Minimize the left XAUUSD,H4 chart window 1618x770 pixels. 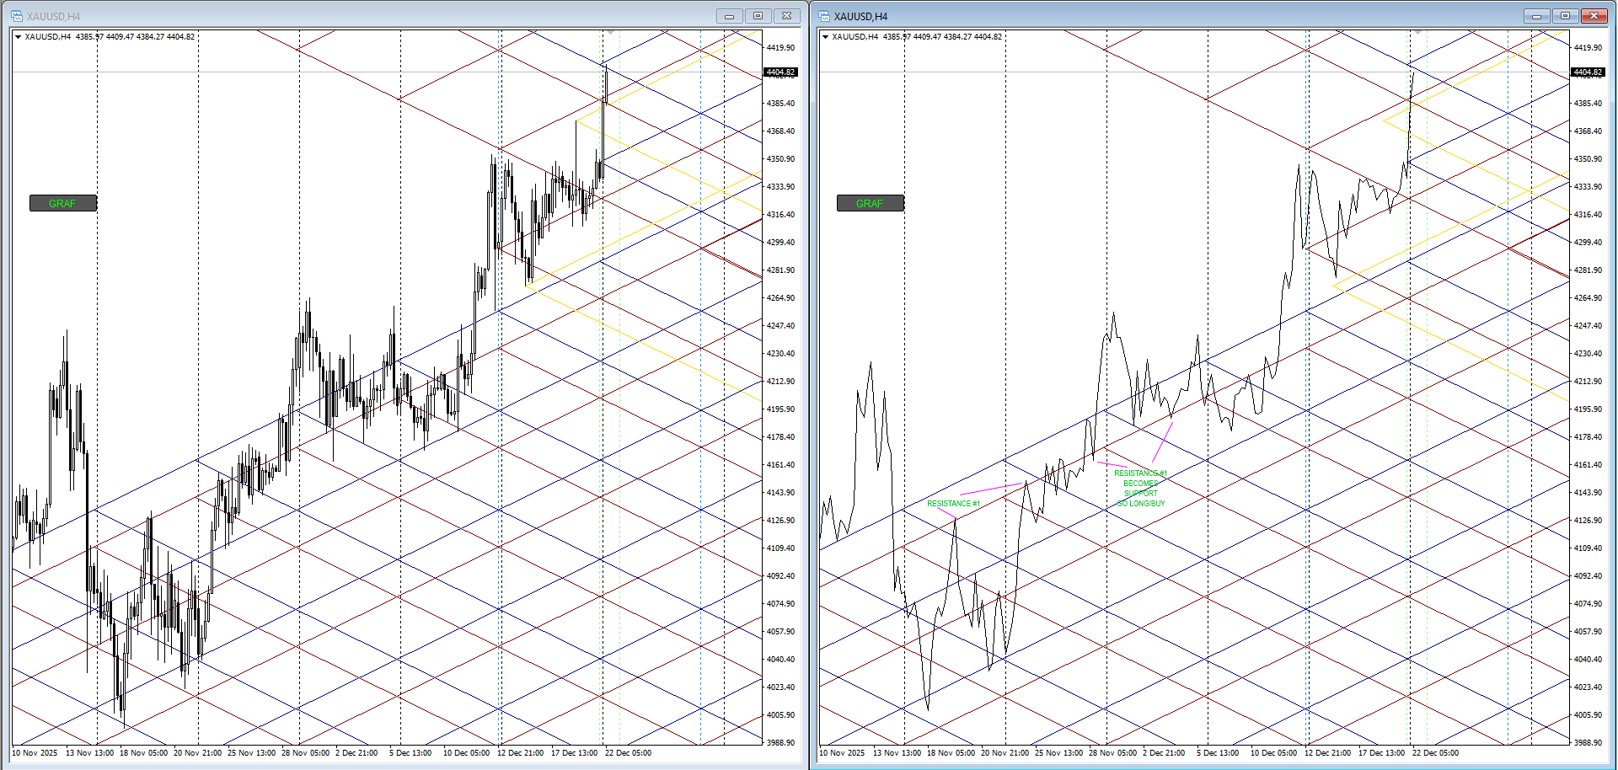tap(729, 16)
